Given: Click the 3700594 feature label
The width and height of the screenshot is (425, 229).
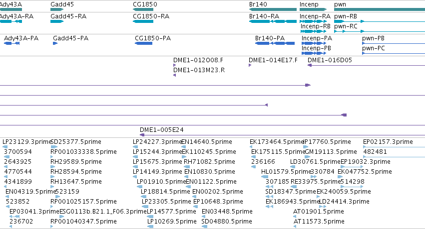Looking at the screenshot, I should tap(18, 152).
